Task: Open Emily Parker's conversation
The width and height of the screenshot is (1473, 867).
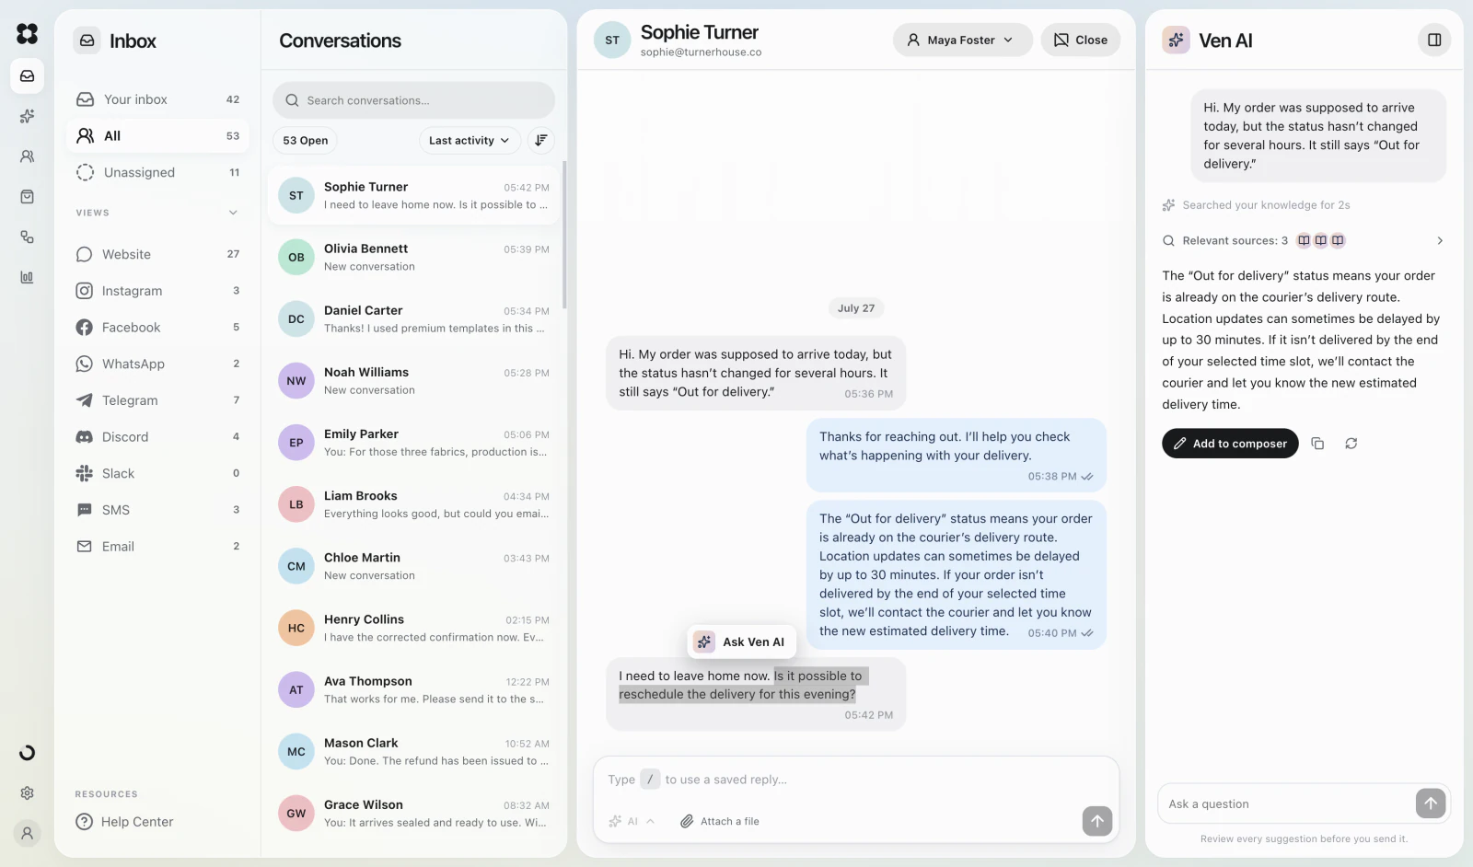Action: [414, 442]
